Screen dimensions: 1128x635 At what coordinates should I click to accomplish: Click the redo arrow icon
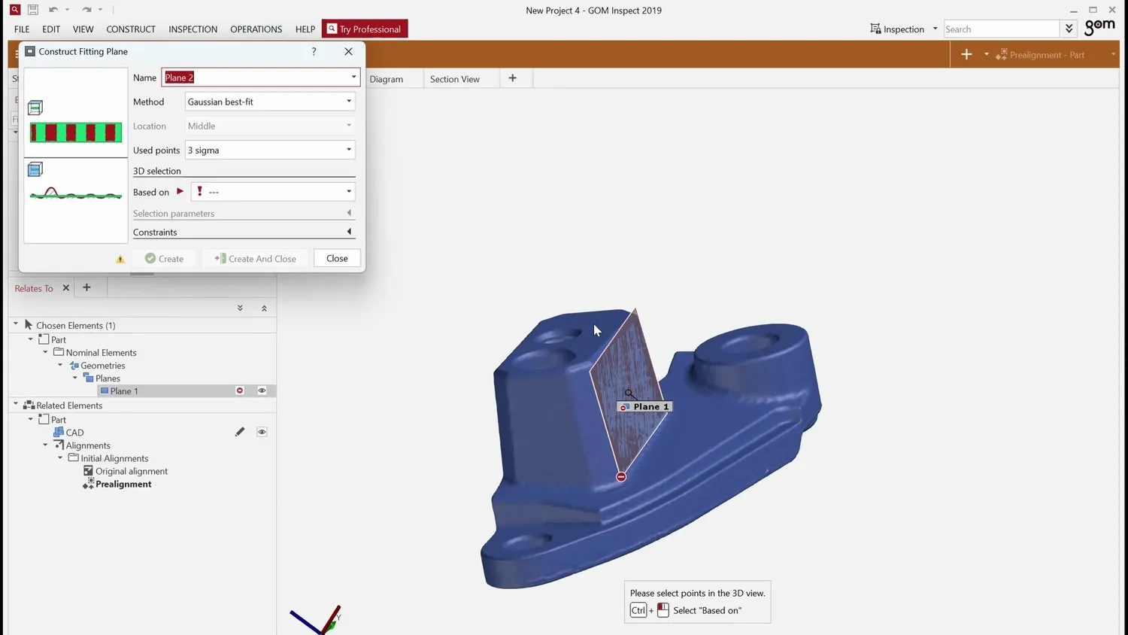[86, 10]
